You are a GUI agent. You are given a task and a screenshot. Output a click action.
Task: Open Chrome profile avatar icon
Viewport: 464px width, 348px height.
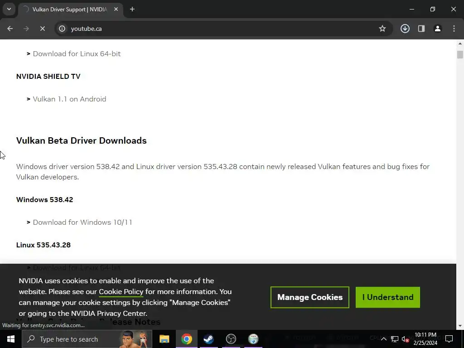coord(438,29)
